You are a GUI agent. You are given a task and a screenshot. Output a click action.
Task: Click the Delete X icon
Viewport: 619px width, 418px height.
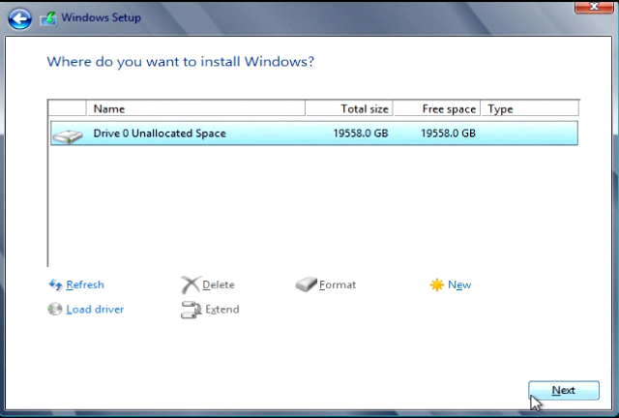tap(191, 284)
